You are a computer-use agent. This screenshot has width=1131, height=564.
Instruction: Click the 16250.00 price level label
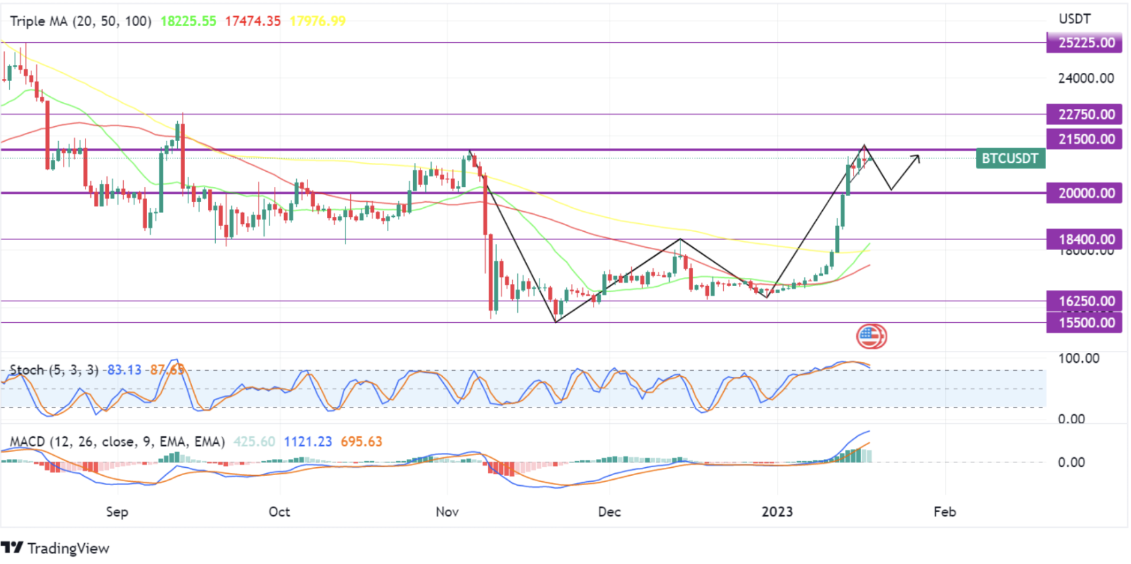pyautogui.click(x=1084, y=301)
